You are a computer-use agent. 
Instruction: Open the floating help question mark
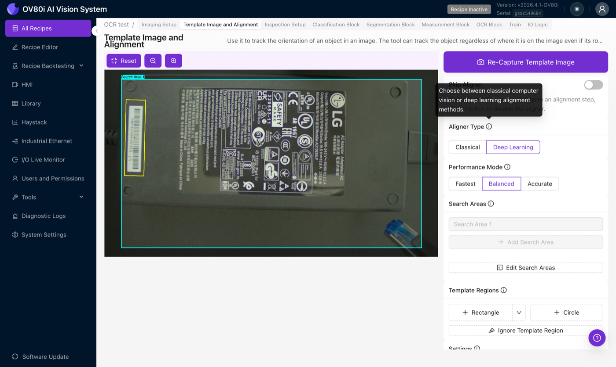tap(597, 338)
